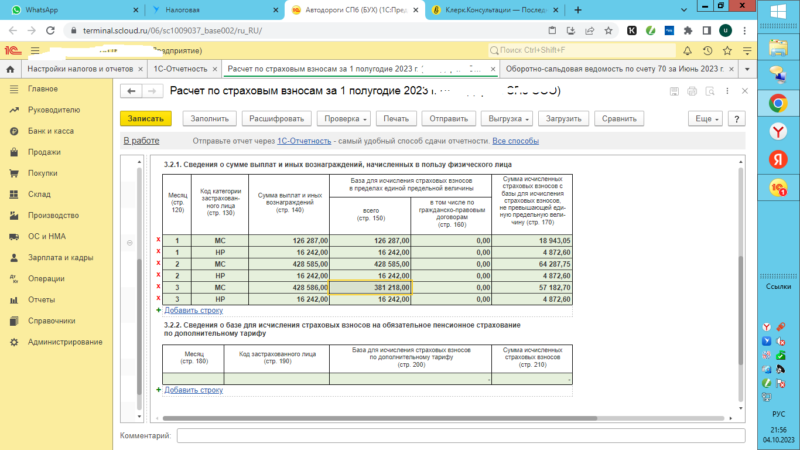Click the Chrome bookmark star icon
800x450 pixels.
[608, 30]
